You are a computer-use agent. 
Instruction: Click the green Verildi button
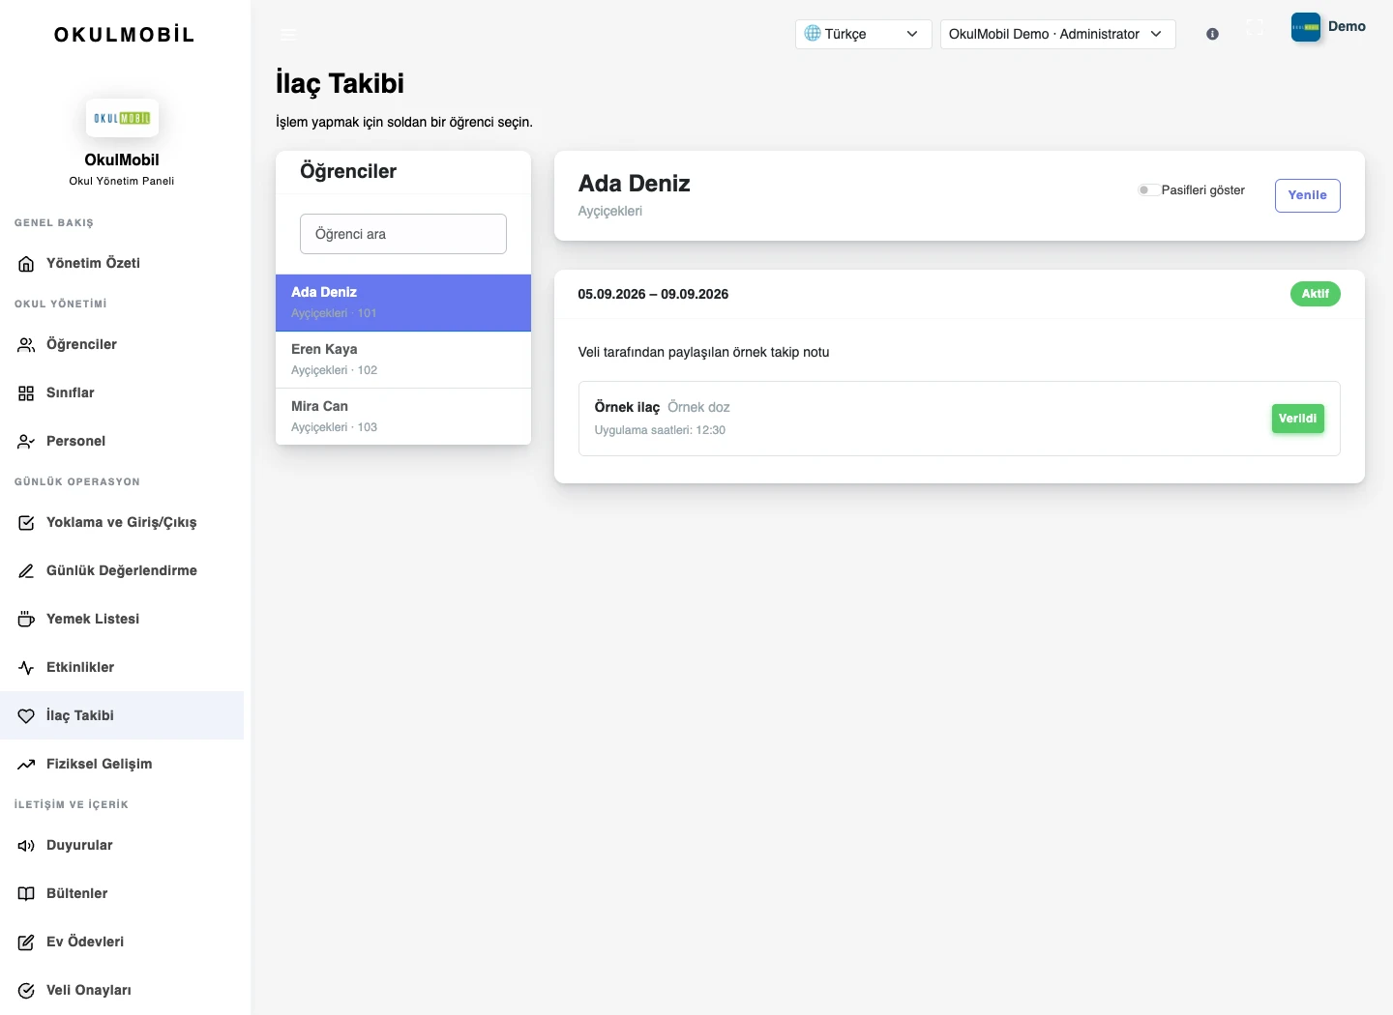coord(1297,419)
